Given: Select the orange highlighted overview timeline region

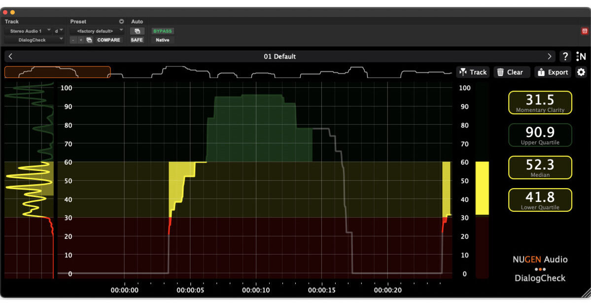Looking at the screenshot, I should click(x=57, y=72).
